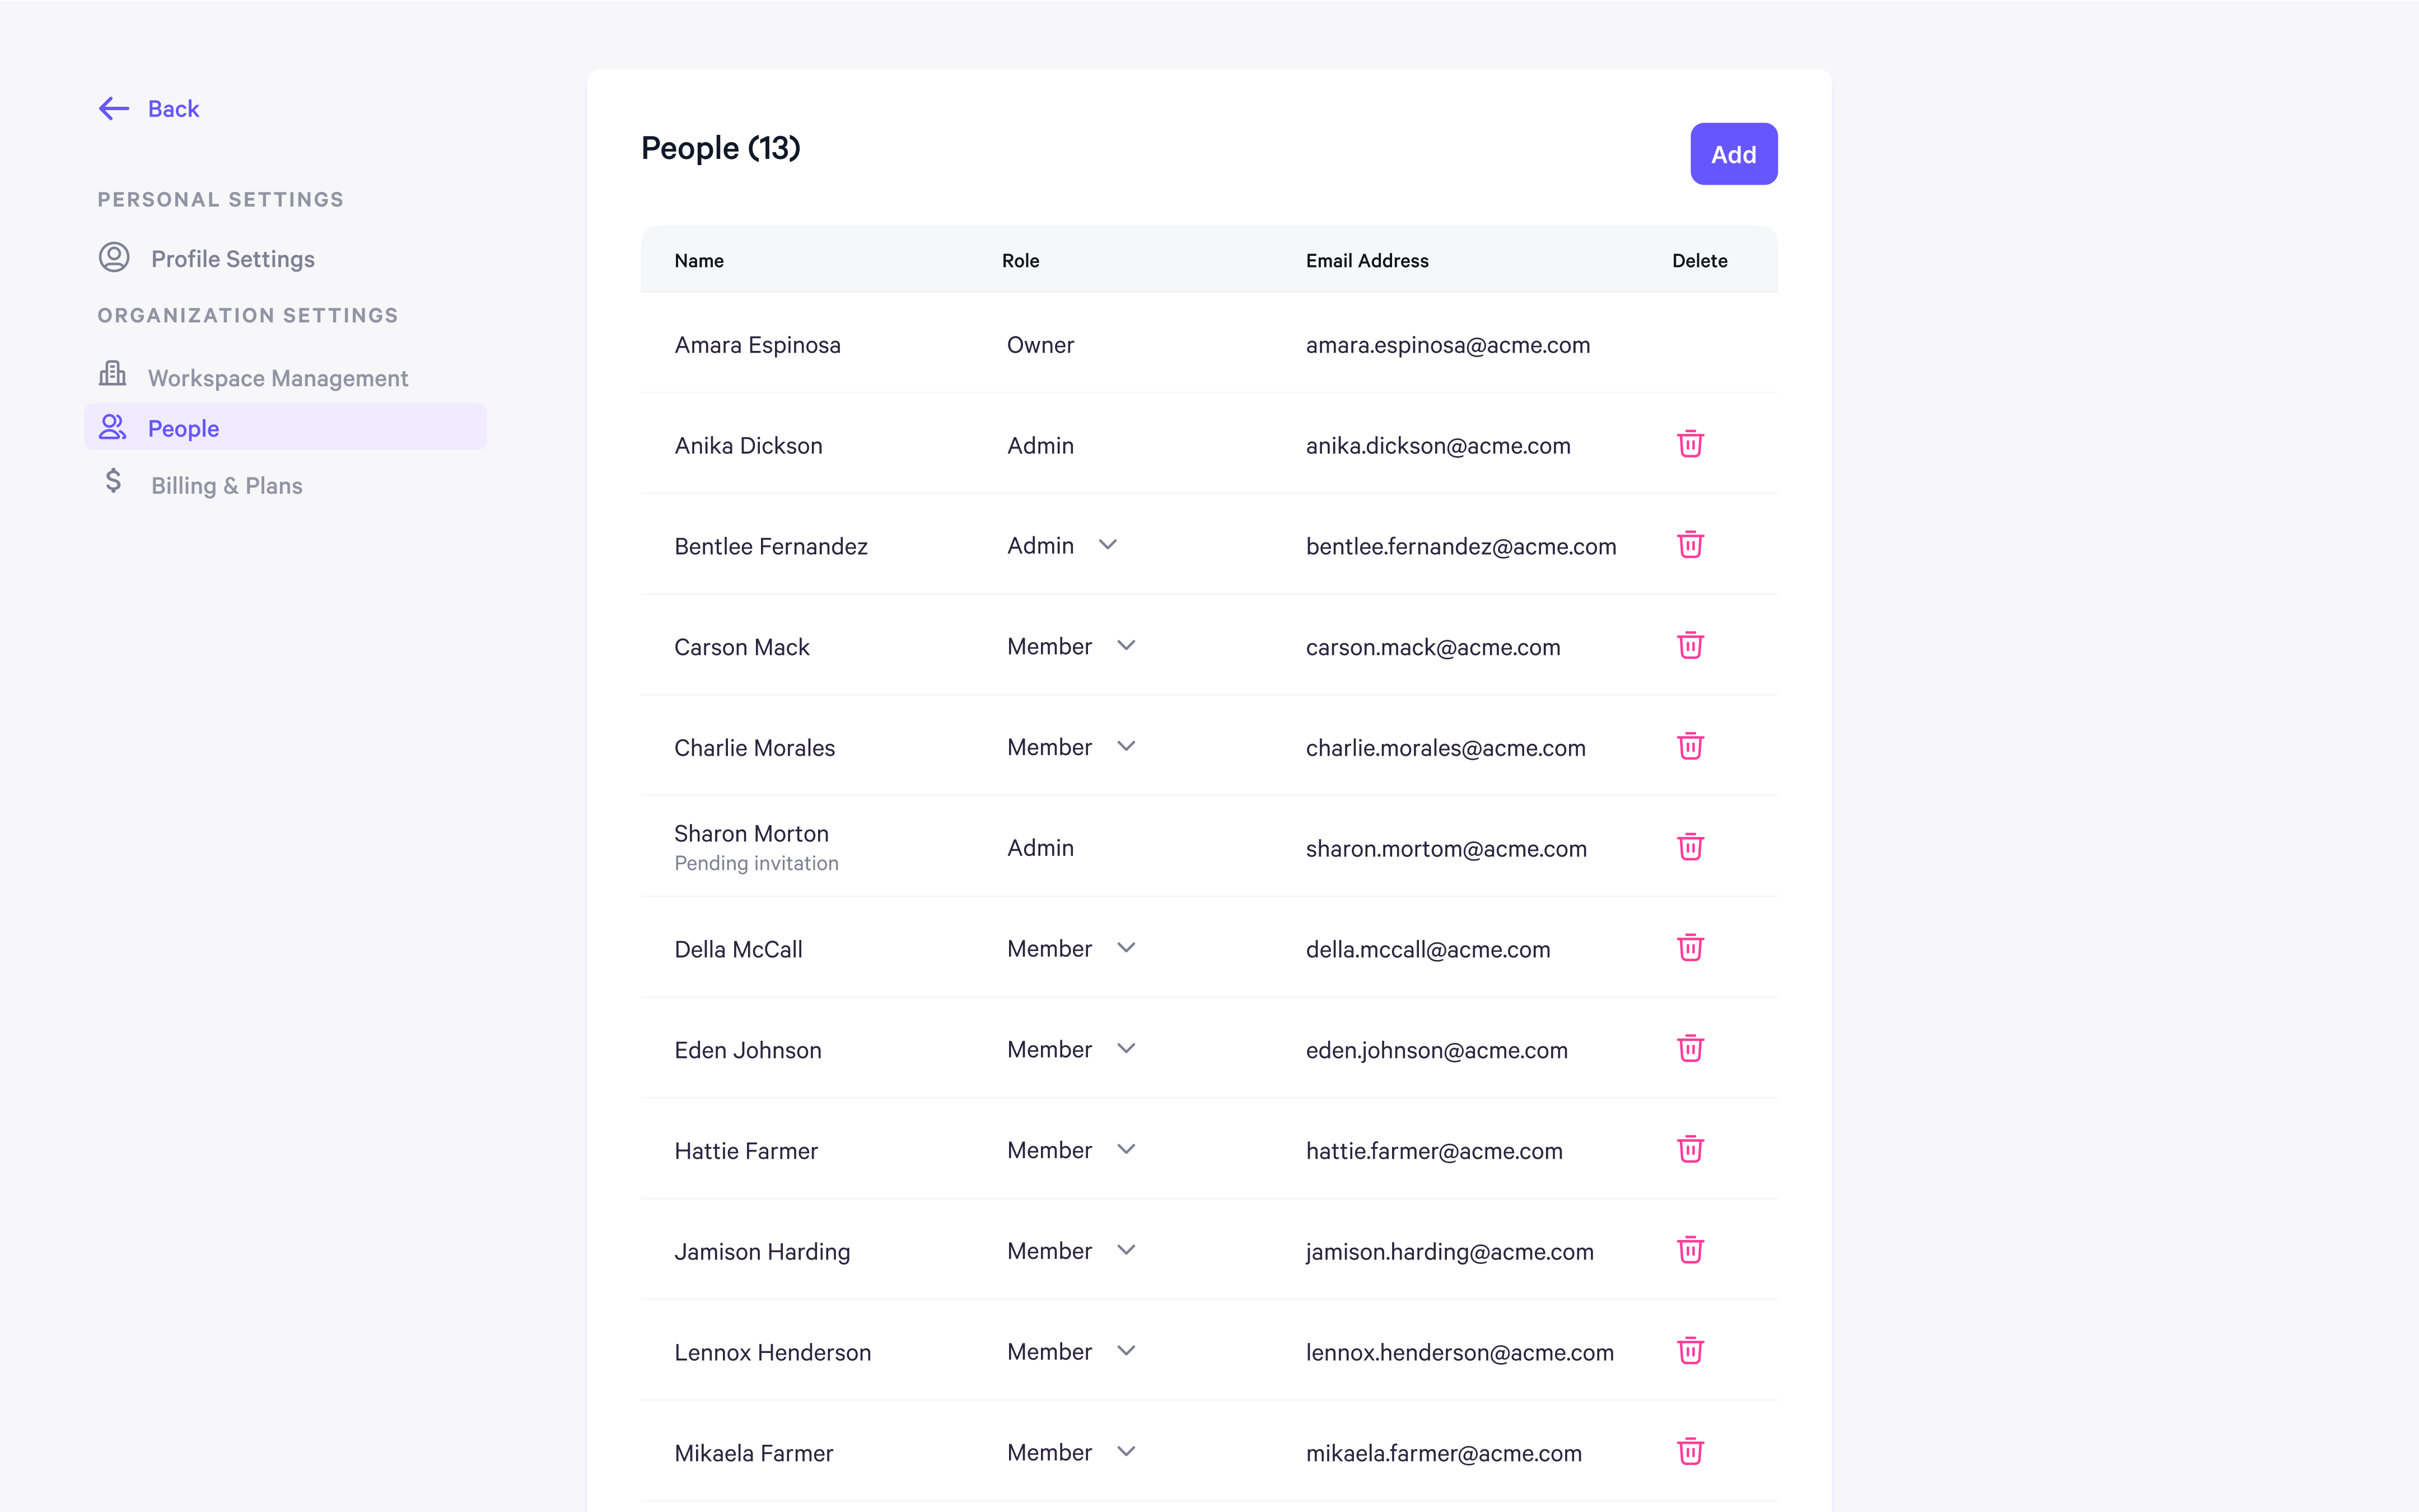2419x1512 pixels.
Task: Delete Jamison Harding with trash icon
Action: (1690, 1250)
